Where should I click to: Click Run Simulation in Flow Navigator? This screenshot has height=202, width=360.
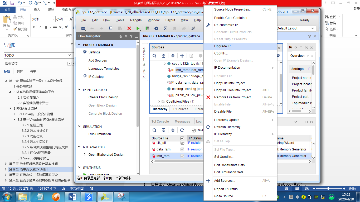[x=100, y=134]
